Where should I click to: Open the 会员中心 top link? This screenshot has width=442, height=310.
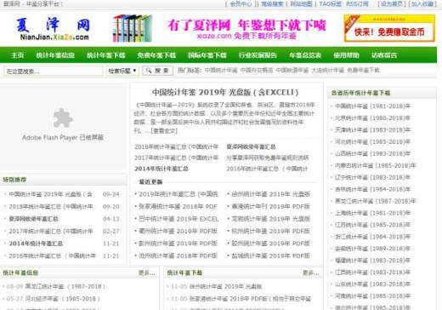point(241,4)
